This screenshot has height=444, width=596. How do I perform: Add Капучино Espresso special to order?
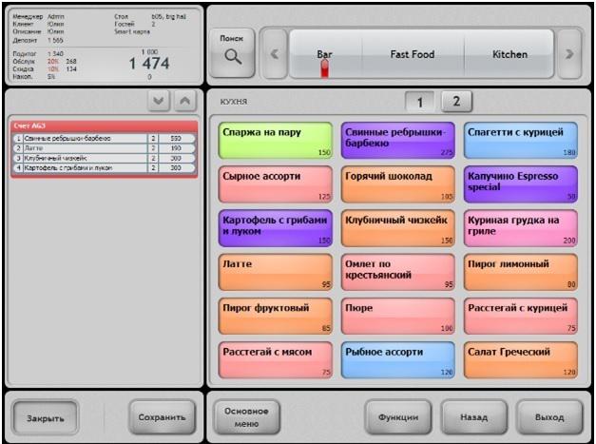(521, 184)
